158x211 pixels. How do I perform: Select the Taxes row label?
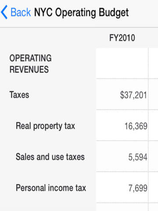[19, 95]
